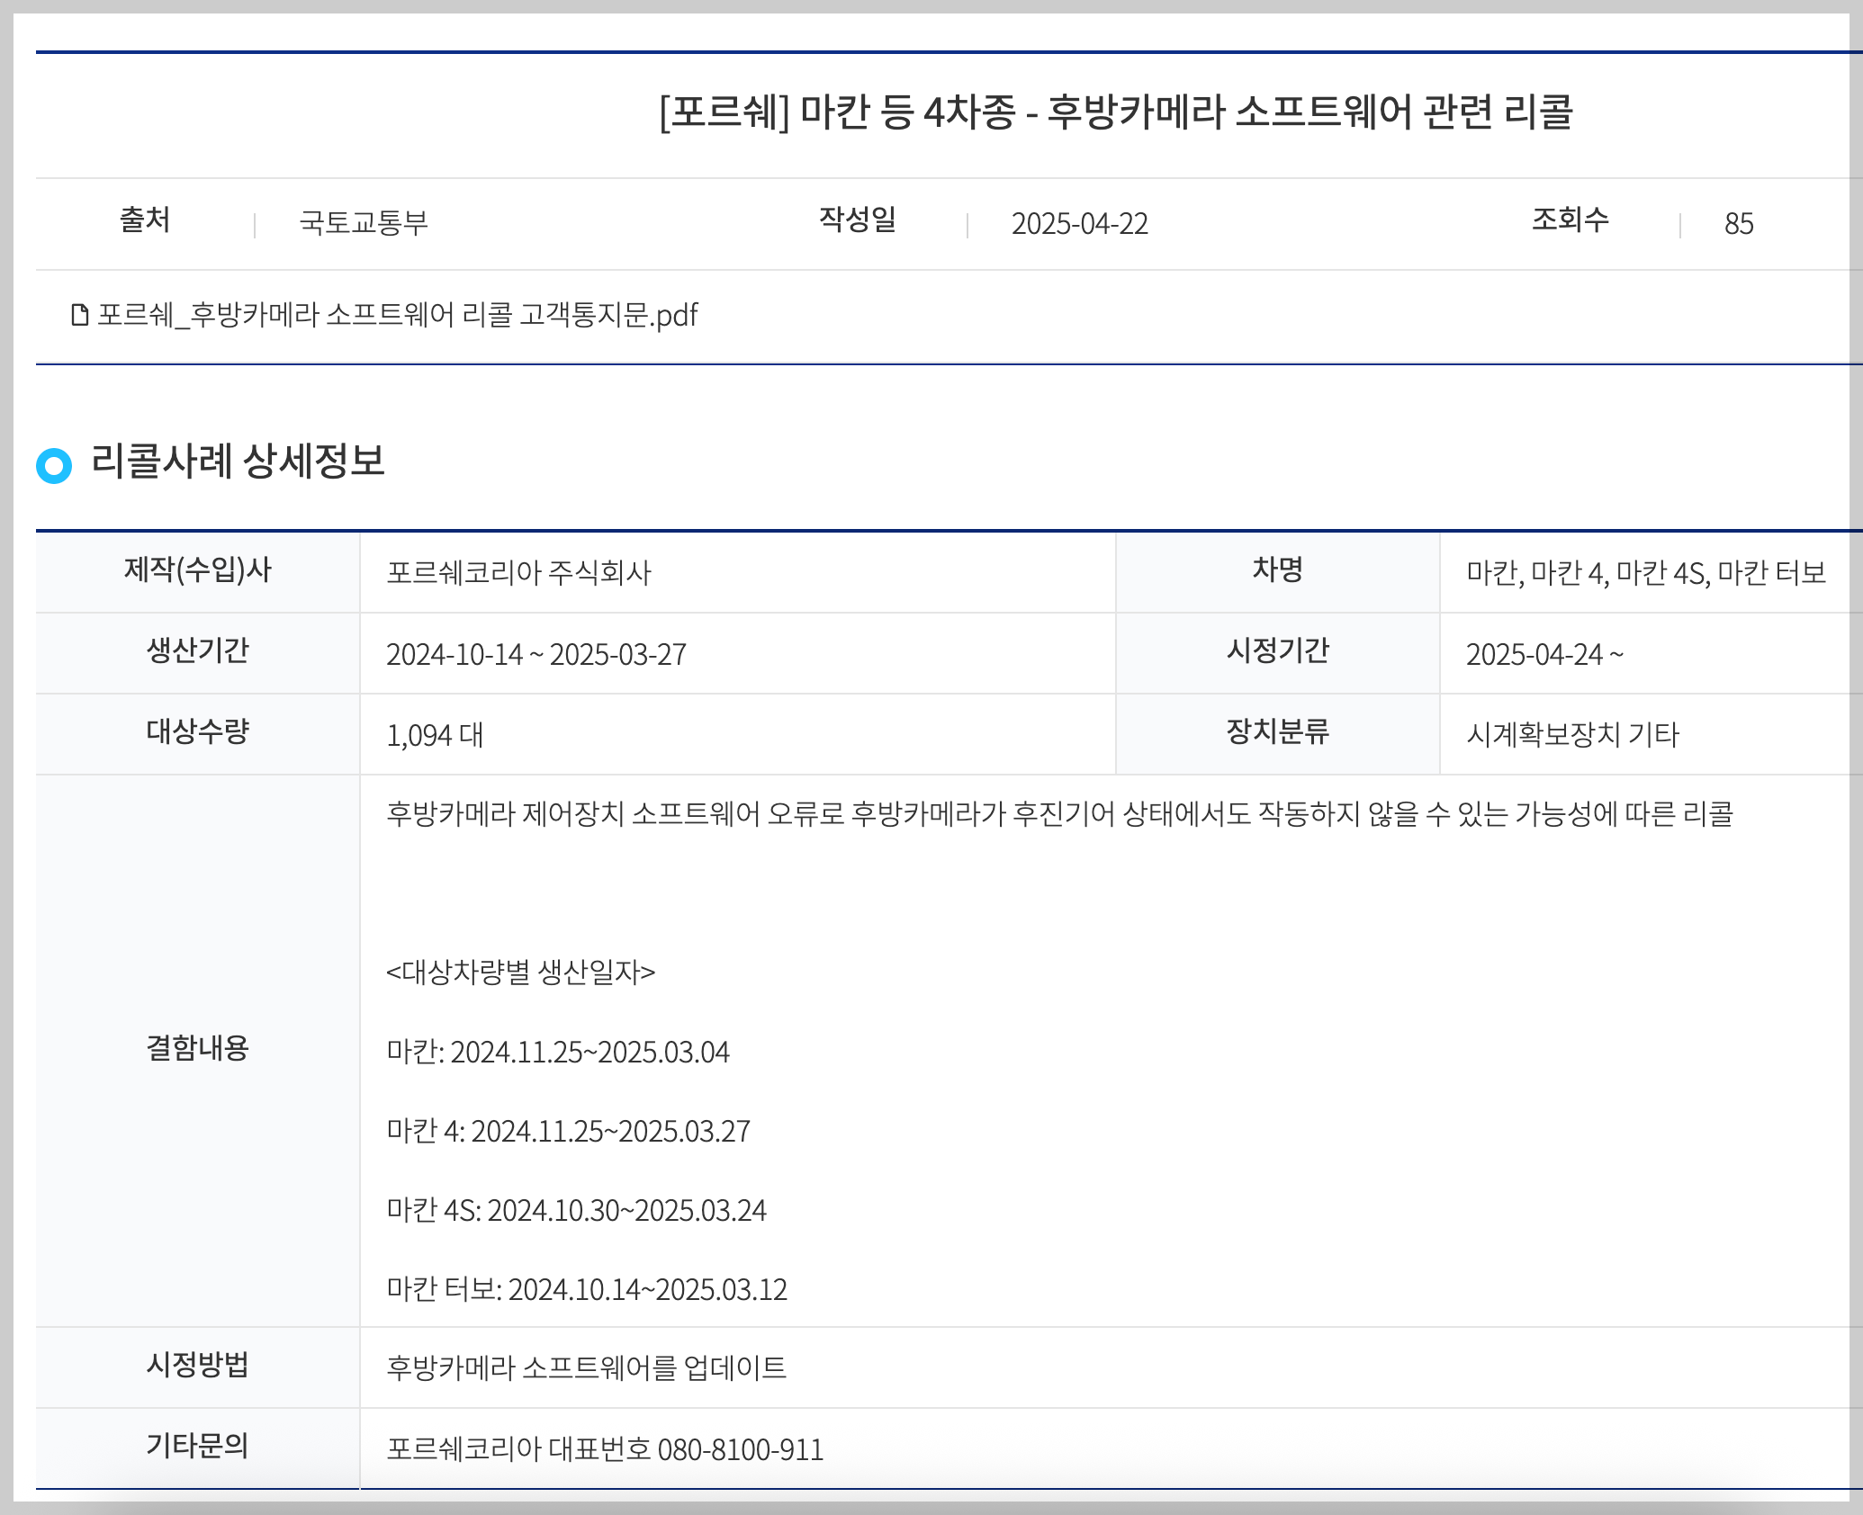Click the 시정기간 header cell
1863x1515 pixels.
(x=1278, y=653)
